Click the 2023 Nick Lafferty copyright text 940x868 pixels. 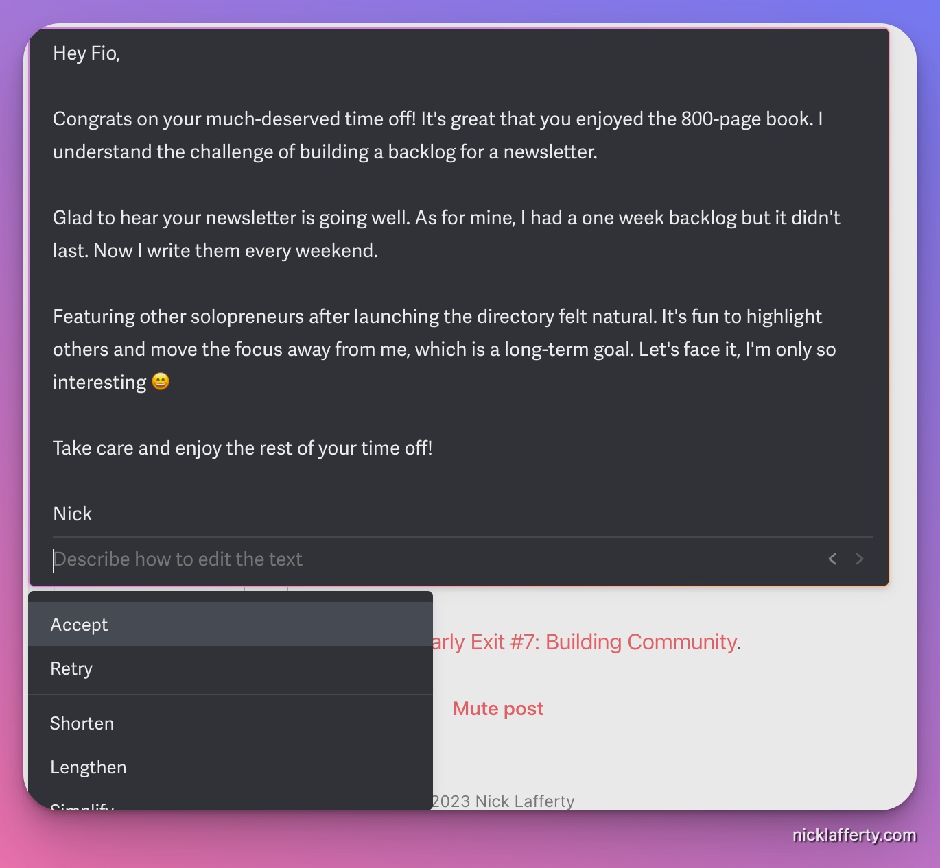500,801
